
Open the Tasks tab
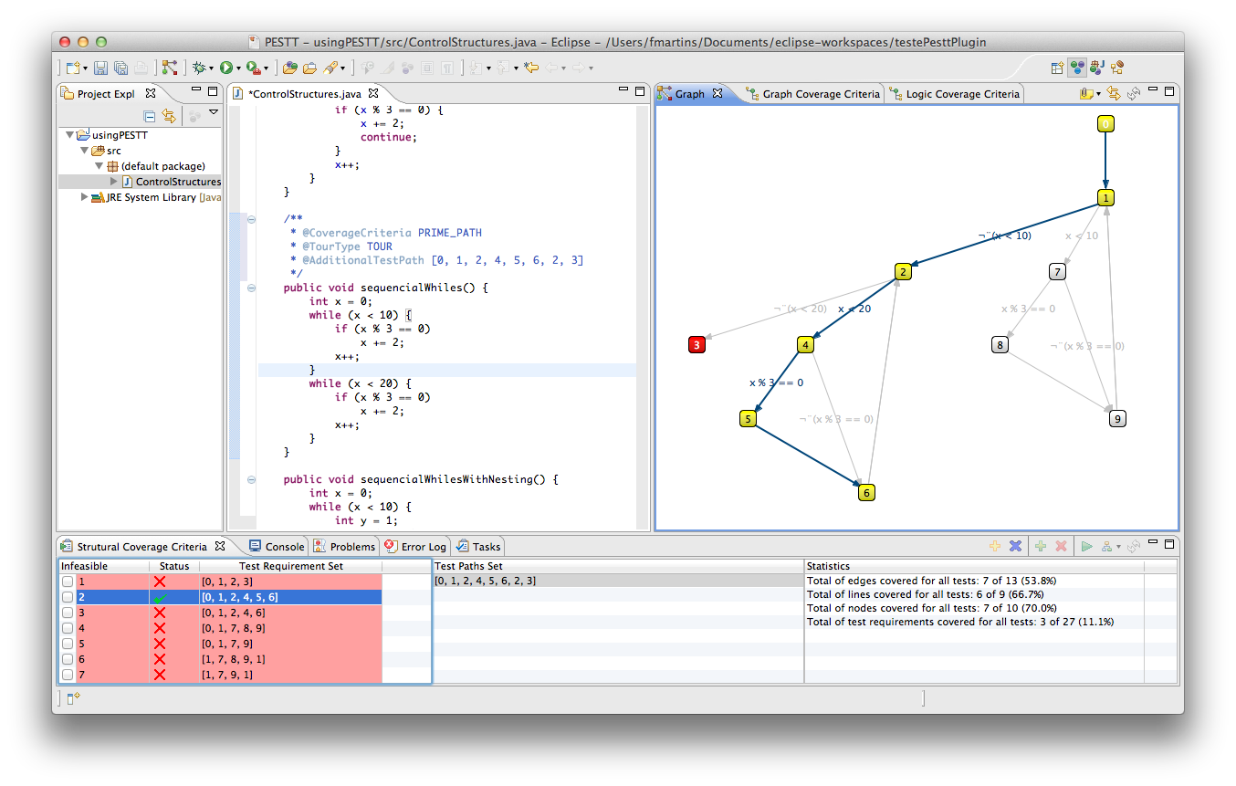coord(478,546)
